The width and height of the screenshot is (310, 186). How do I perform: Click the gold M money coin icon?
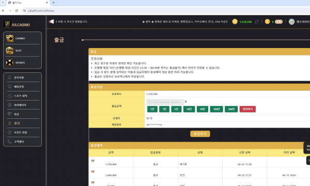[235, 22]
